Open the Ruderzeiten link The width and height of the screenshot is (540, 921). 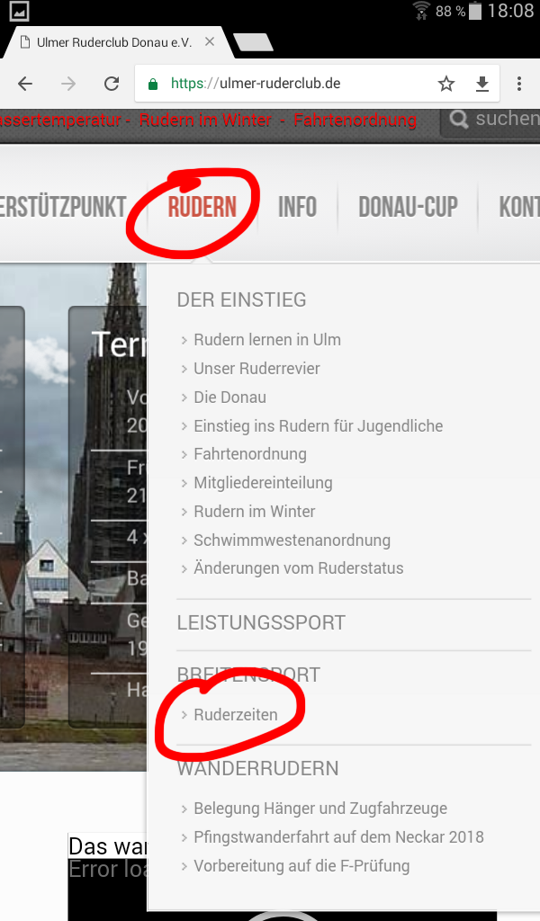(x=236, y=715)
